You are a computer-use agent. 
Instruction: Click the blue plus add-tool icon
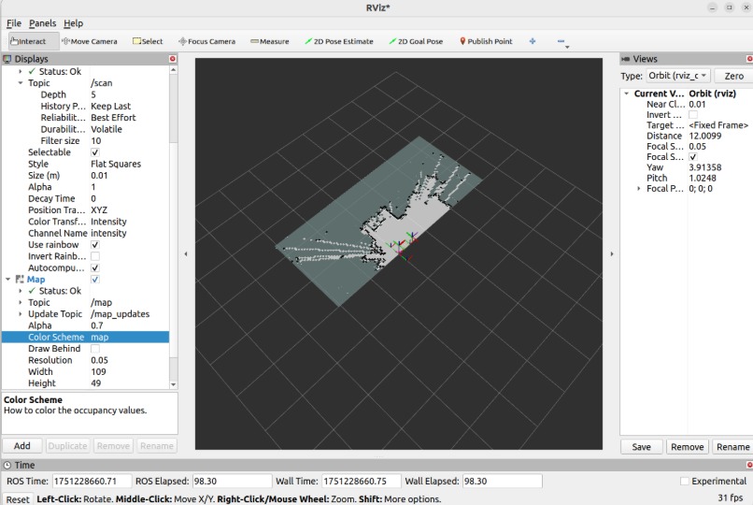coord(533,41)
